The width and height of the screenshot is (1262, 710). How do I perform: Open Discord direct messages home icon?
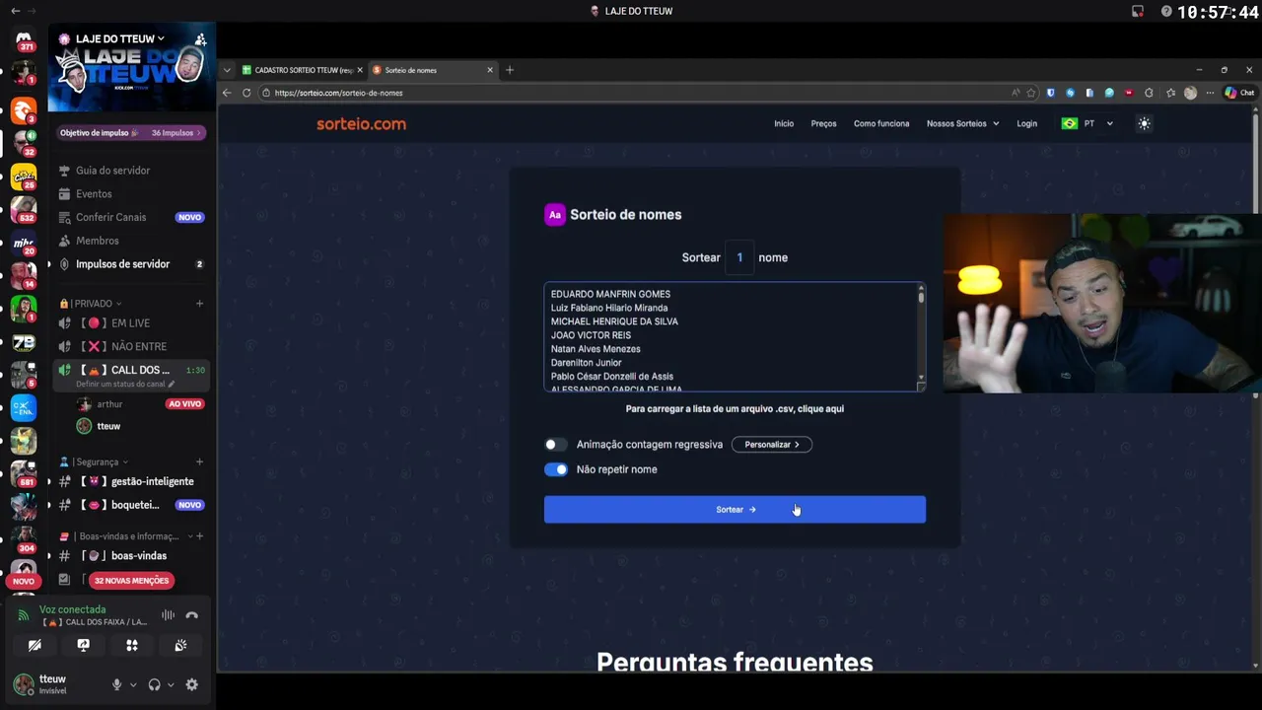[x=24, y=40]
